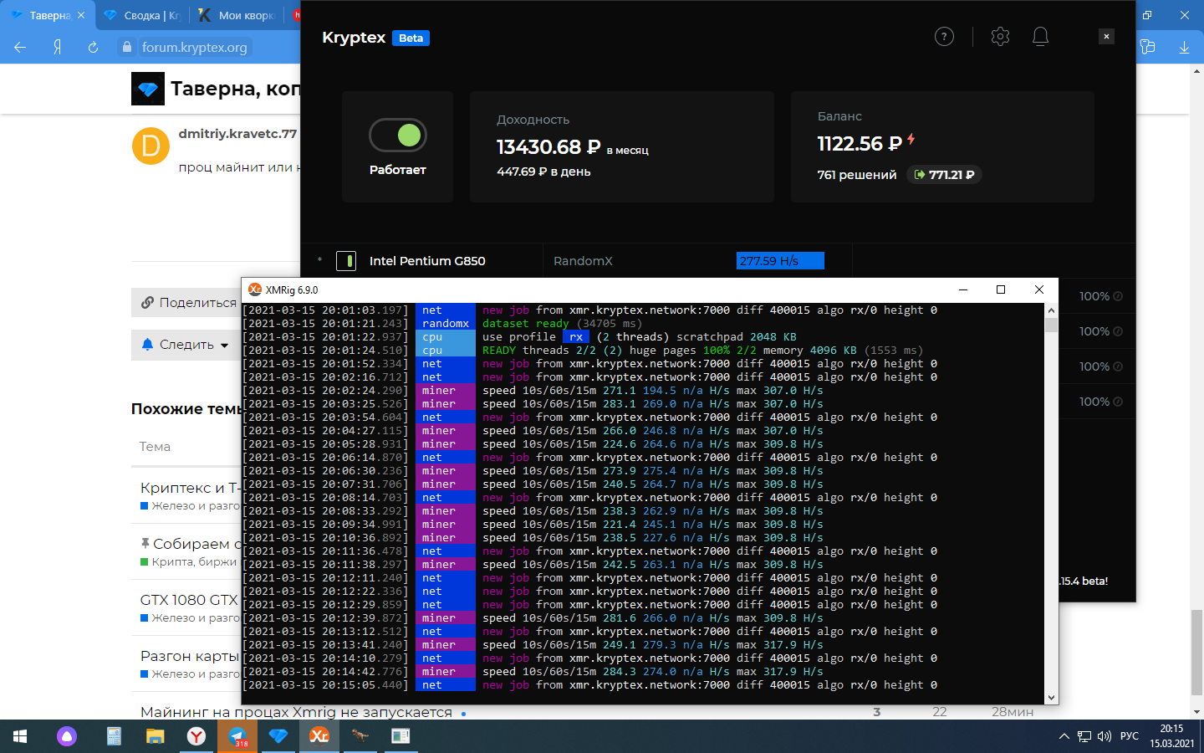Open the browser downloads arrow icon

pyautogui.click(x=1184, y=48)
